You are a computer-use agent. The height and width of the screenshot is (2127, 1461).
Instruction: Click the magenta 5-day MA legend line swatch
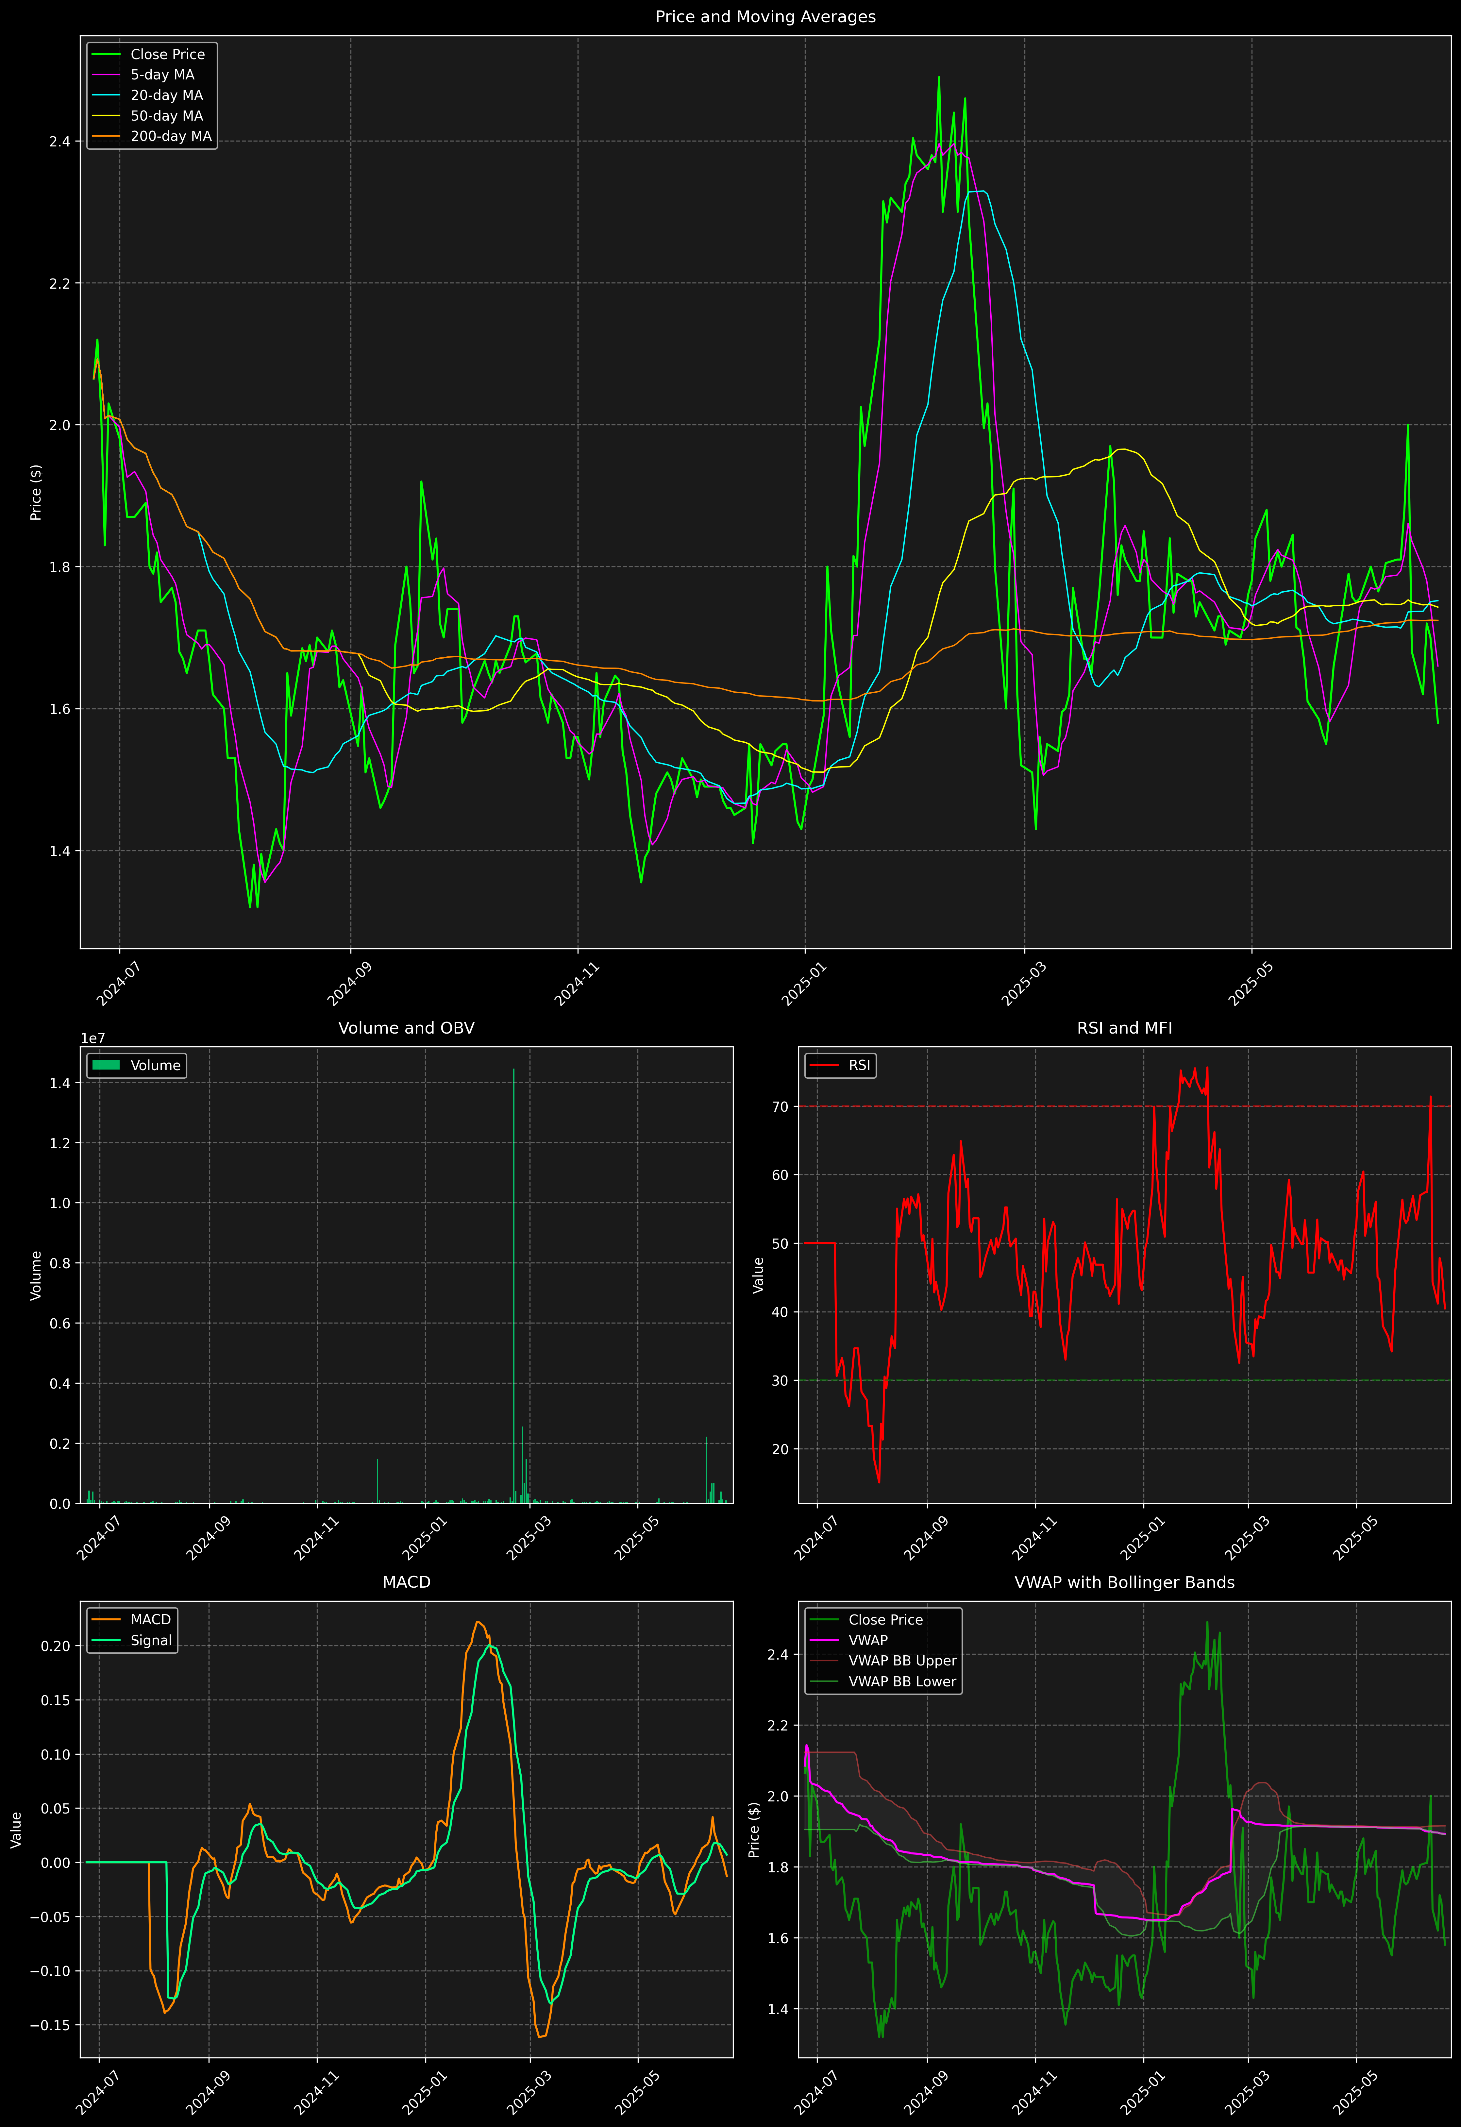106,75
